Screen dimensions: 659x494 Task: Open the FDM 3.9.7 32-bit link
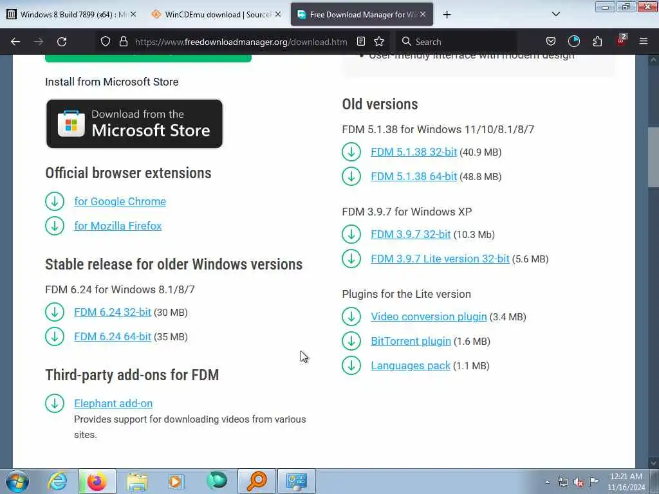tap(411, 234)
